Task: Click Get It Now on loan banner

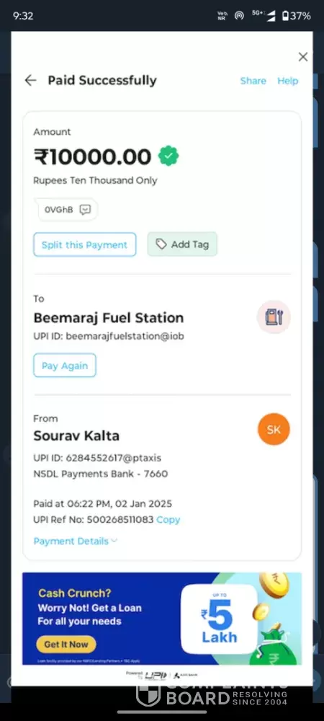Action: [66, 644]
